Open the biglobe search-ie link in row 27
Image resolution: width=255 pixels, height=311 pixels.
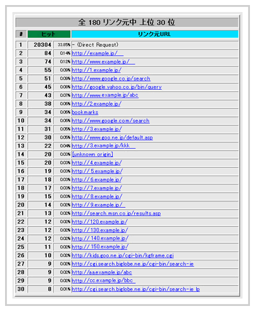pyautogui.click(x=133, y=264)
